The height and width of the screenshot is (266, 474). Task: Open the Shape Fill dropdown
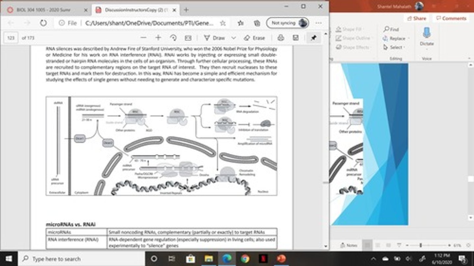tap(350, 29)
